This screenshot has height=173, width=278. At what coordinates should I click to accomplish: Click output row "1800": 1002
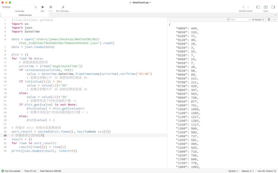(x=188, y=167)
